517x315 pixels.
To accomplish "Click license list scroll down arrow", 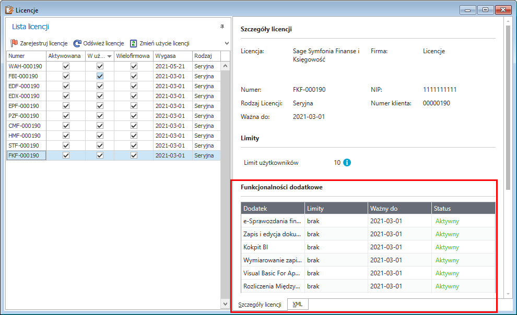I will [225, 304].
